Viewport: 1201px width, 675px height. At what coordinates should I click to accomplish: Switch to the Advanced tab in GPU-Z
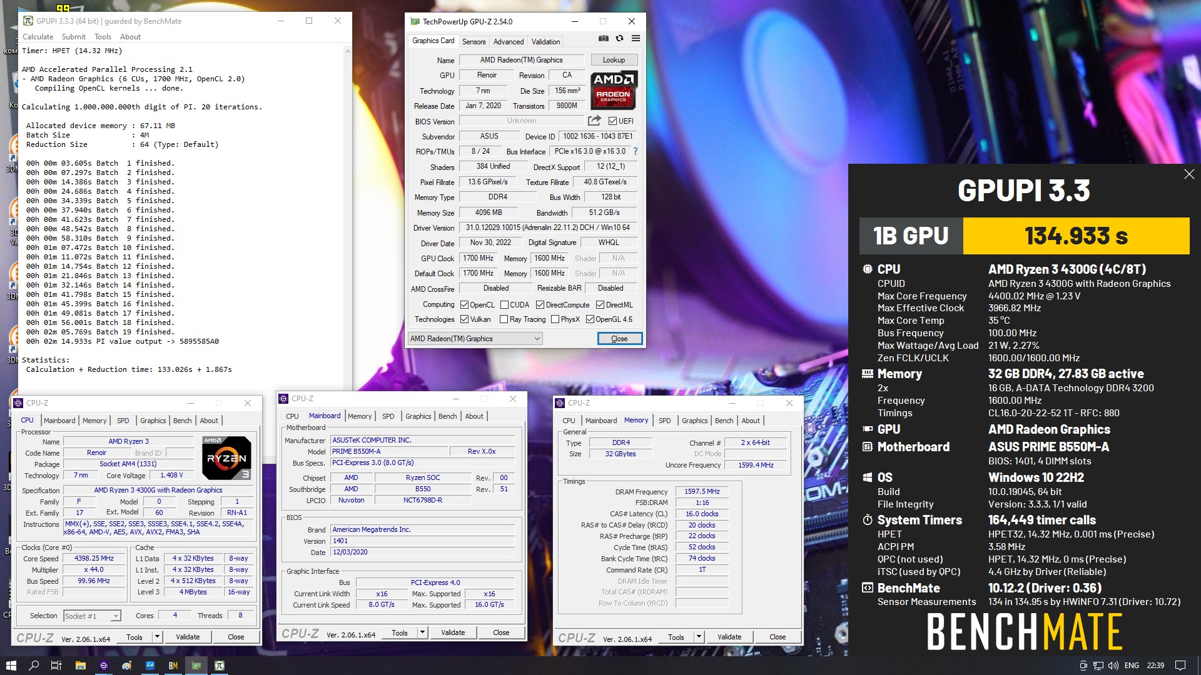(x=508, y=42)
